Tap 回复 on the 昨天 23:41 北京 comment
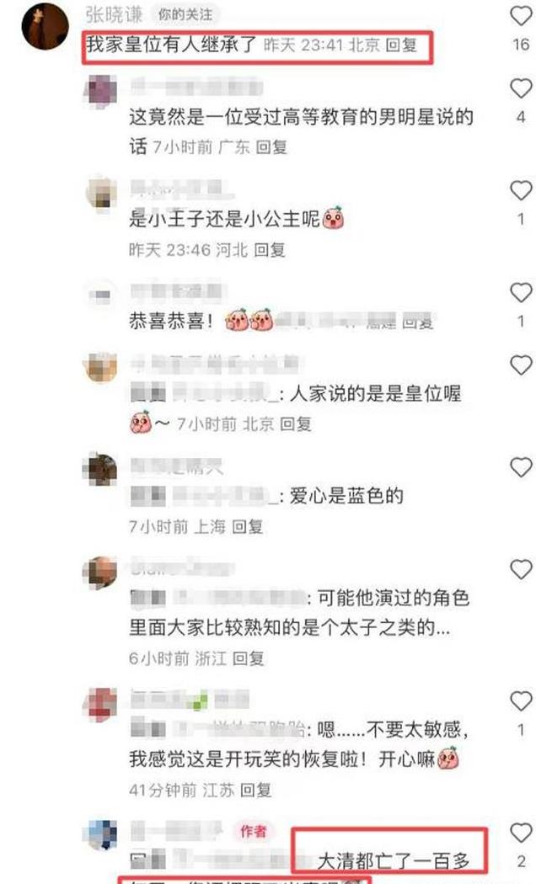The width and height of the screenshot is (536, 884). [401, 45]
